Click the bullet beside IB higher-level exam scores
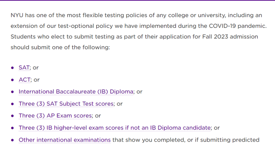This screenshot has height=147, width=275. pos(12,128)
